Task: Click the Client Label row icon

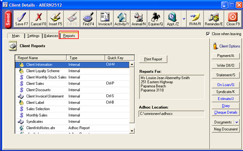Action: 21,103
